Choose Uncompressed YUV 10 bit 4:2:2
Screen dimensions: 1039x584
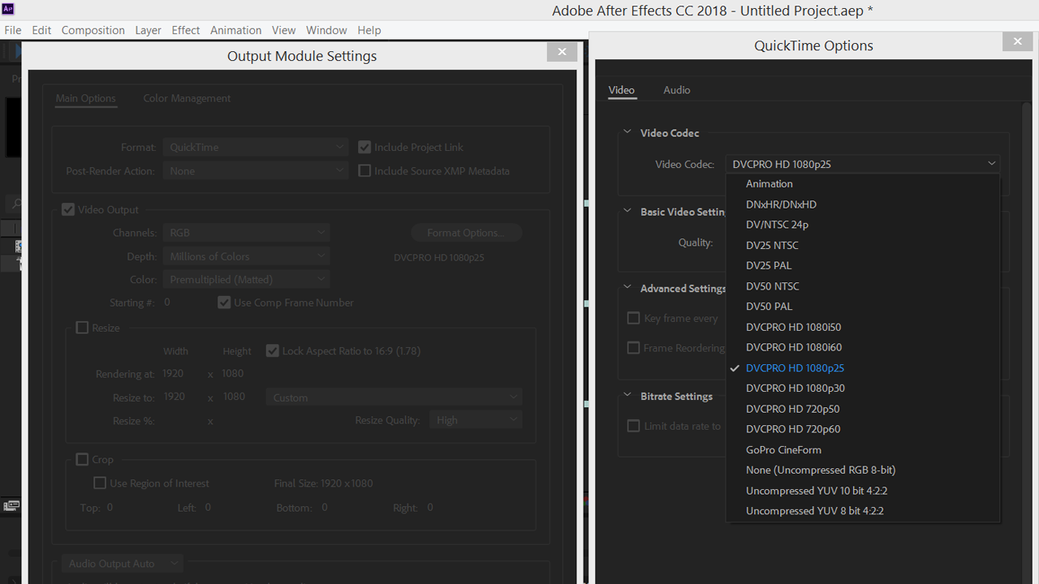816,491
